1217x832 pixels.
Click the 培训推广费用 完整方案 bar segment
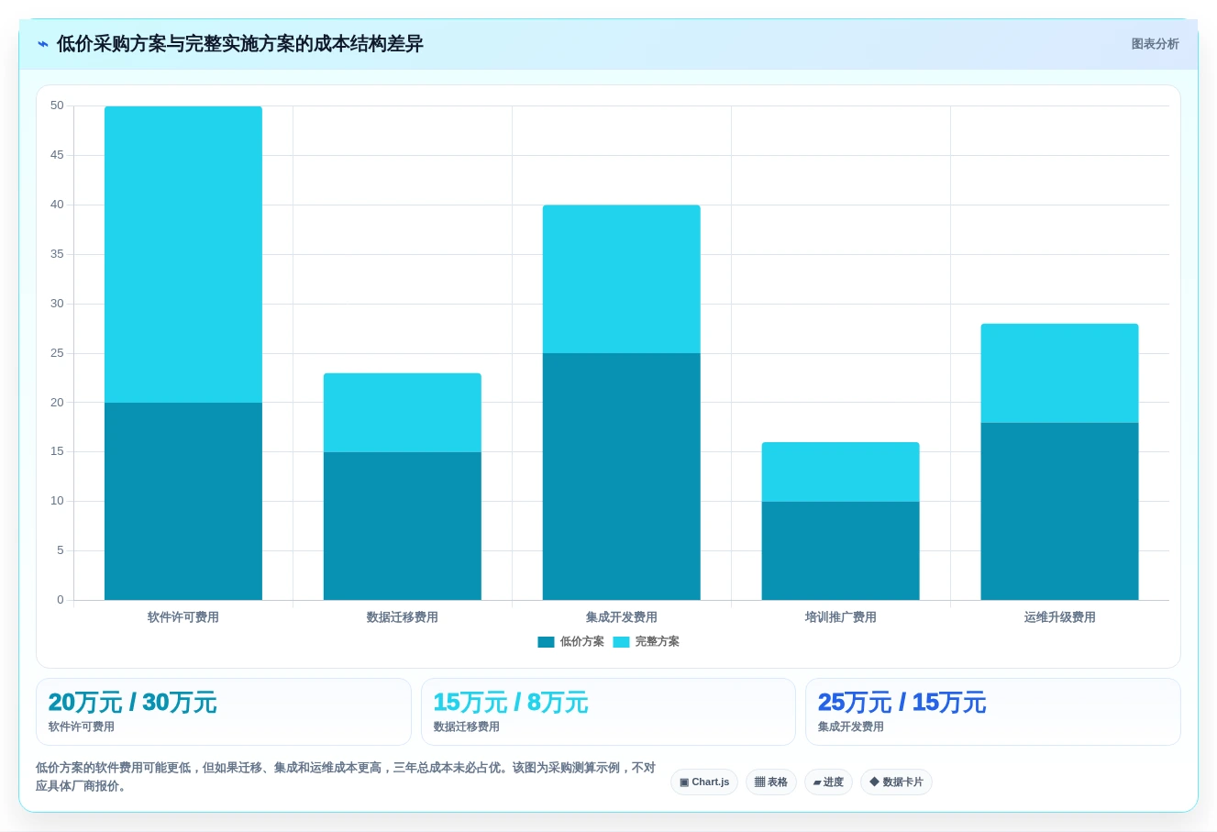coord(841,472)
